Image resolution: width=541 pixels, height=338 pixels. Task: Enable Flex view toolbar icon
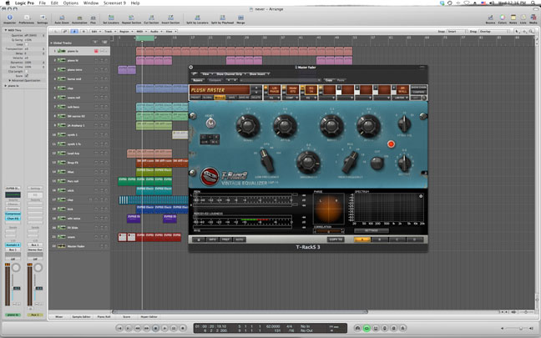tap(93, 18)
